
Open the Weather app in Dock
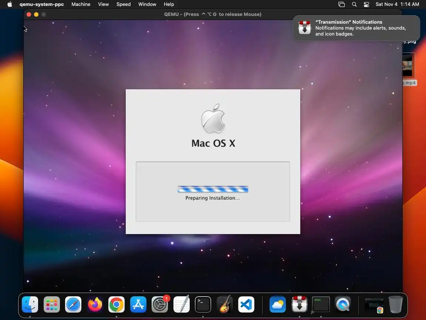tap(278, 304)
